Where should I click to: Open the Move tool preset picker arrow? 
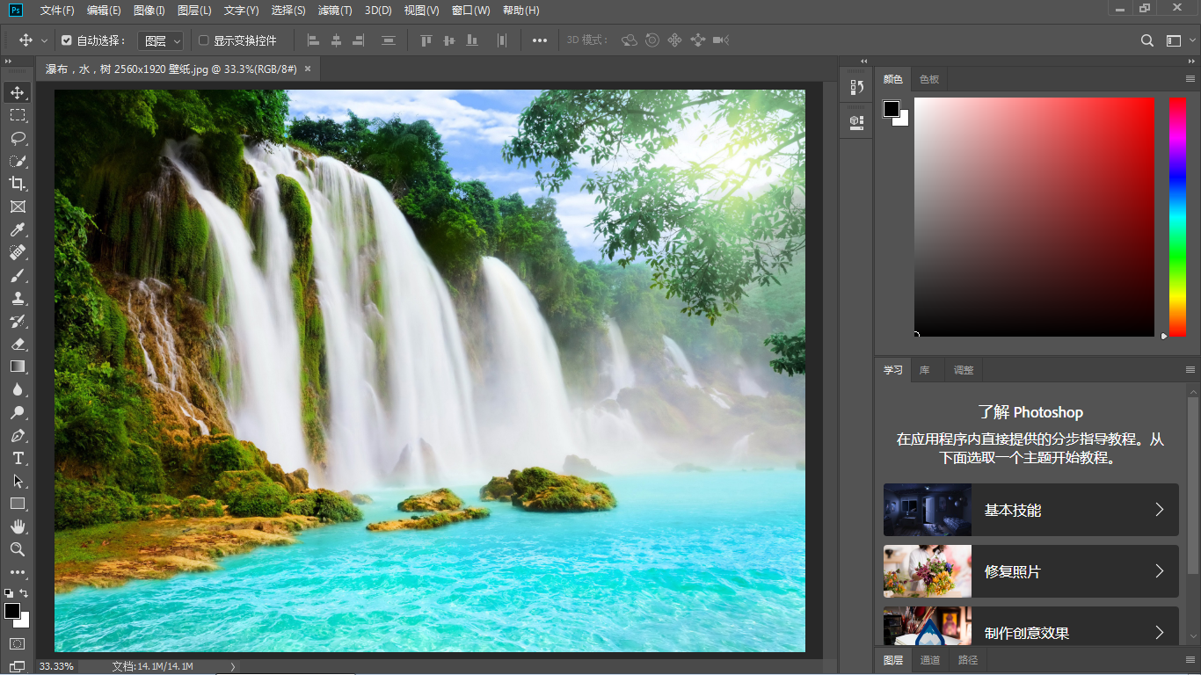point(44,40)
